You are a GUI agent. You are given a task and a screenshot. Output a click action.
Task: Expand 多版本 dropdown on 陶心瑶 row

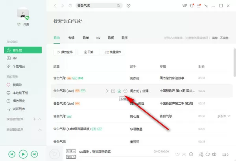point(224,116)
